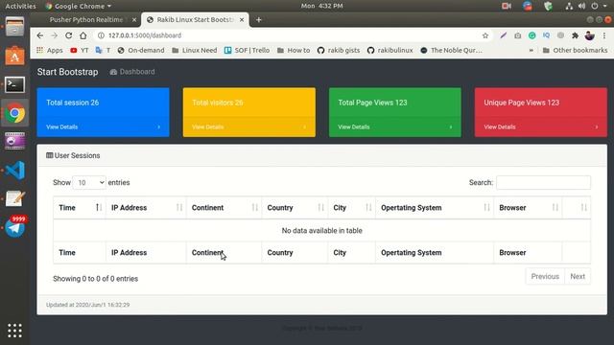Viewport: 614px width, 345px height.
Task: Click the volume icon in top bar
Action: [582, 6]
